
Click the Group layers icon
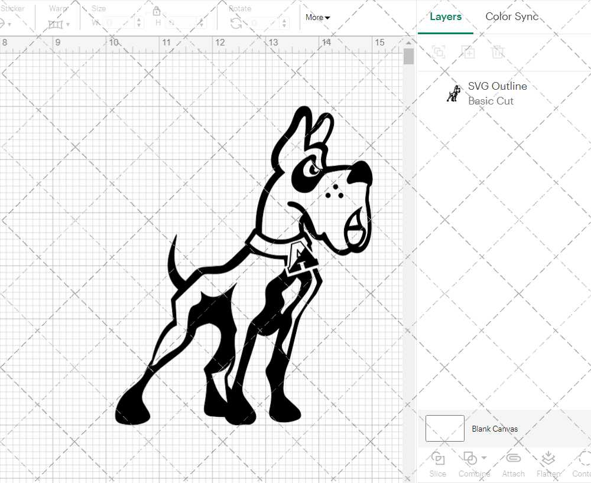tap(439, 52)
